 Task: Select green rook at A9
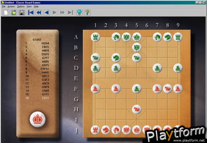(178, 37)
